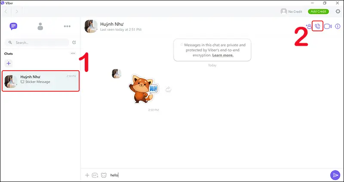This screenshot has height=182, width=344.
Task: Click the Huỳnh Như name in header
Action: pos(112,24)
